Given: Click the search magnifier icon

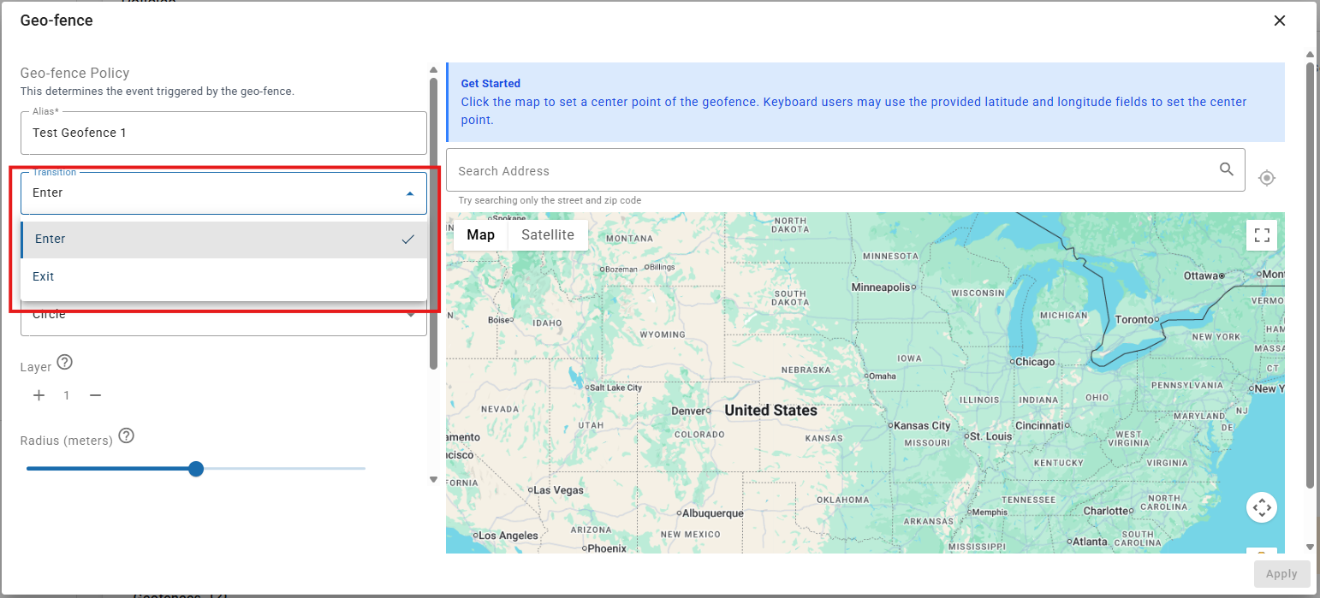Looking at the screenshot, I should point(1227,169).
